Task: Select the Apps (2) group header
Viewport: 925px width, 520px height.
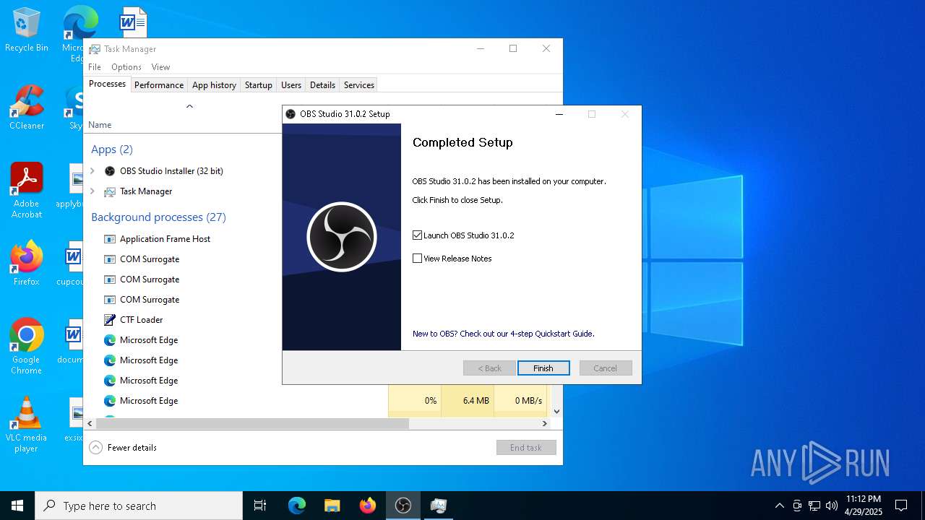Action: point(112,149)
